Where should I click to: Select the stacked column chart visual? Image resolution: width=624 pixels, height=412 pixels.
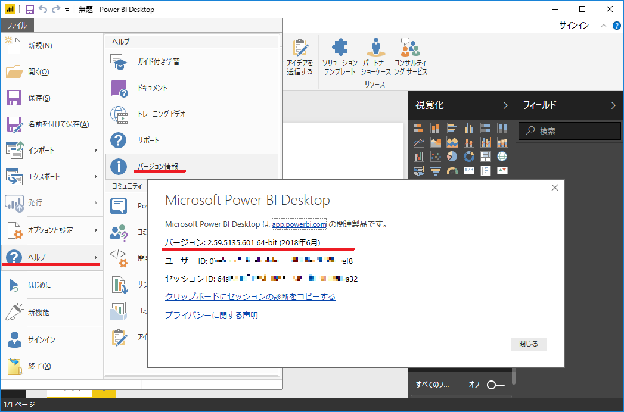[x=435, y=128]
